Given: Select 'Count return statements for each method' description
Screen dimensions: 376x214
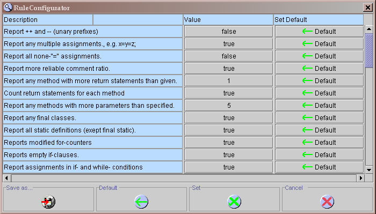Looking at the screenshot, I should coord(64,93).
